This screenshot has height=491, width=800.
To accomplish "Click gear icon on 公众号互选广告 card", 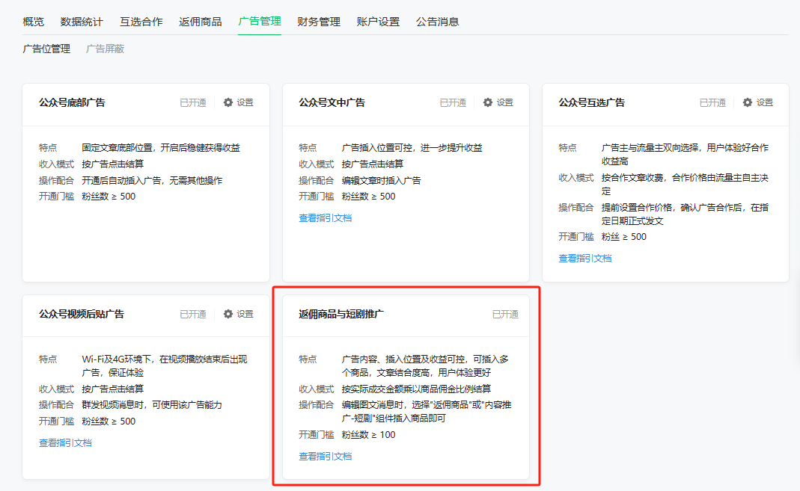I will 748,103.
